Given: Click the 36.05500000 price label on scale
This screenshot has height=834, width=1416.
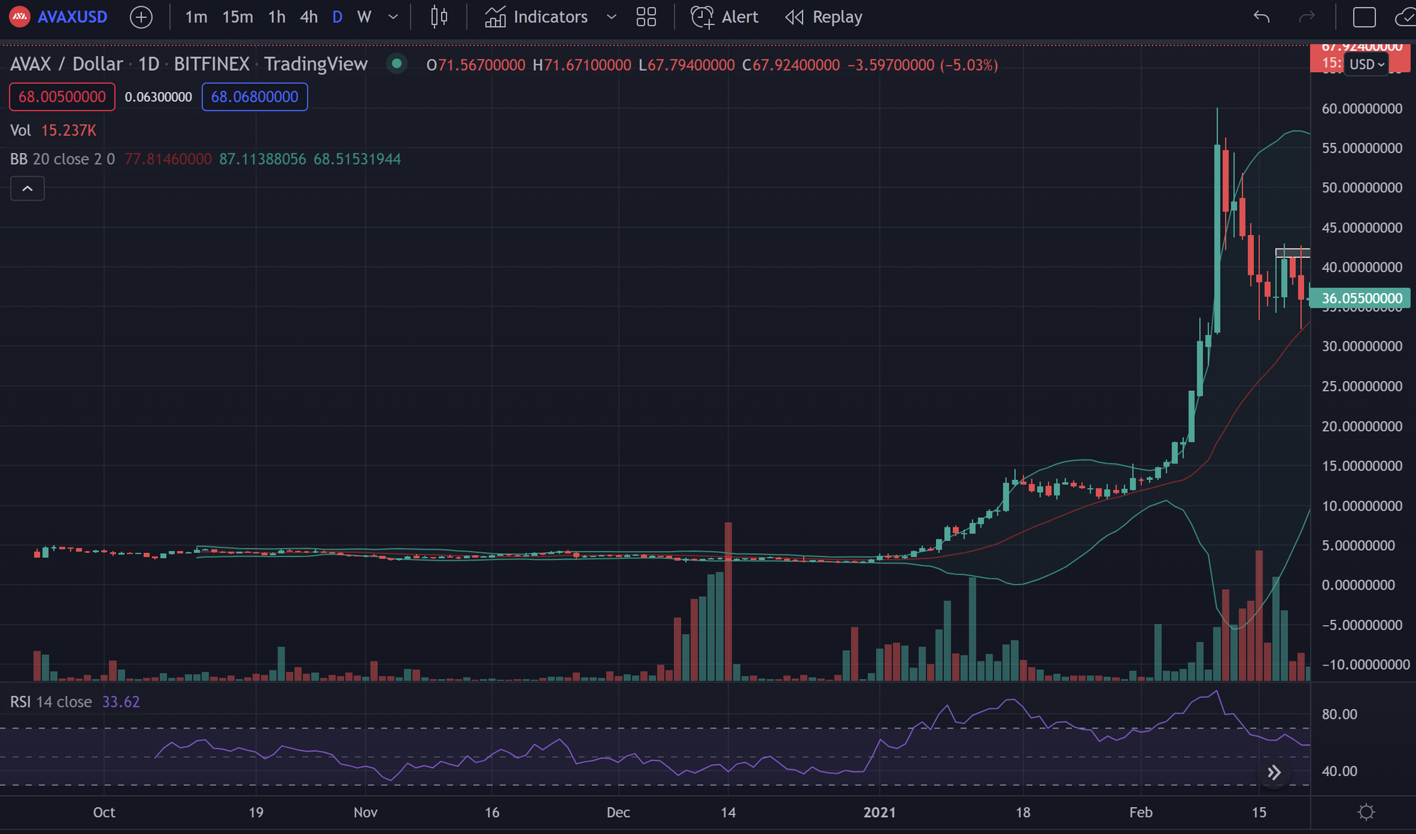Looking at the screenshot, I should [1361, 298].
